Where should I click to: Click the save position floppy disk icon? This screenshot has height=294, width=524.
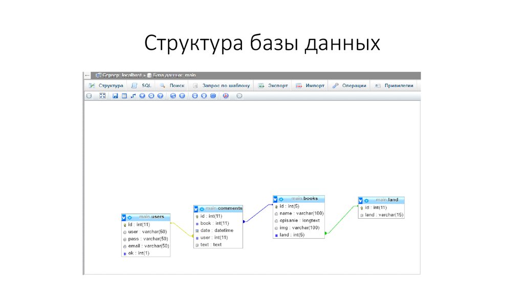click(115, 96)
